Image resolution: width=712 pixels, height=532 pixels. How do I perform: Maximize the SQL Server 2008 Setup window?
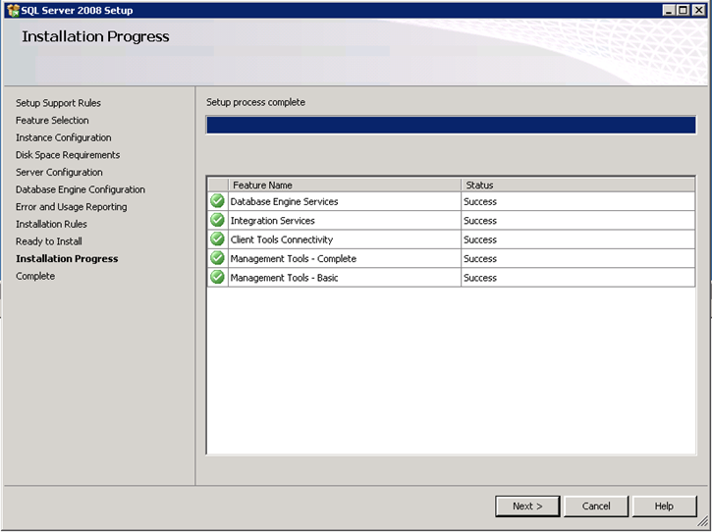pos(683,10)
